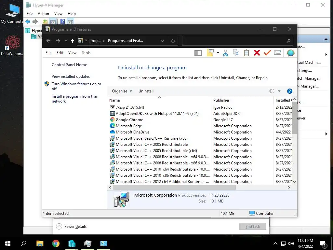
Task: Click the scissors Cut icon in toolbar
Action: pos(225,53)
